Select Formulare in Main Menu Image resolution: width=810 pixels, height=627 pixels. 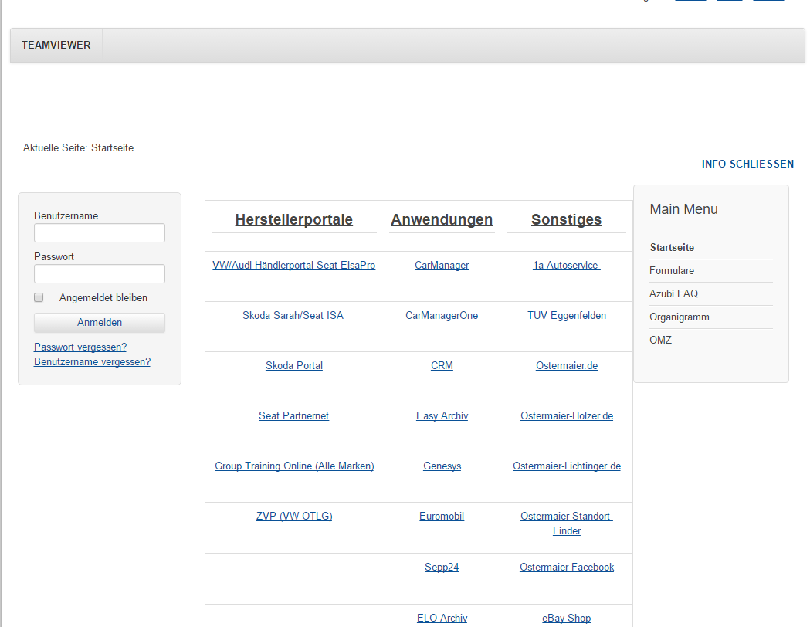(x=672, y=270)
